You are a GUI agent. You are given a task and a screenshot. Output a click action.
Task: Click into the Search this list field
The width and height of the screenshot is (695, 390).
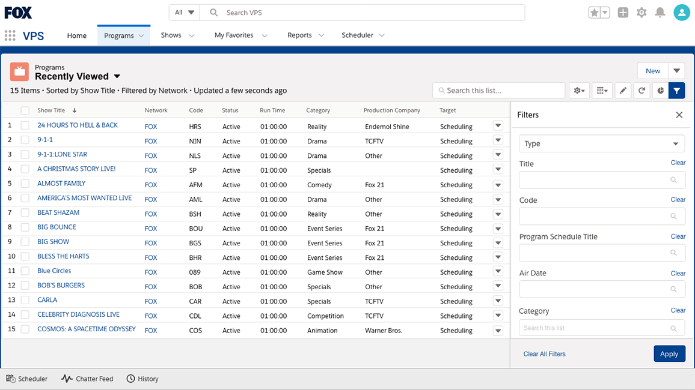(x=498, y=90)
